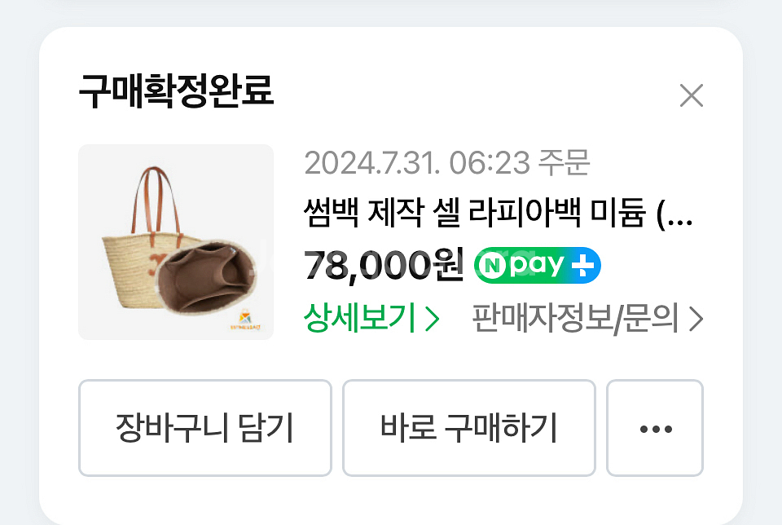Open the raffia bag product thumbnail
782x525 pixels.
[176, 242]
